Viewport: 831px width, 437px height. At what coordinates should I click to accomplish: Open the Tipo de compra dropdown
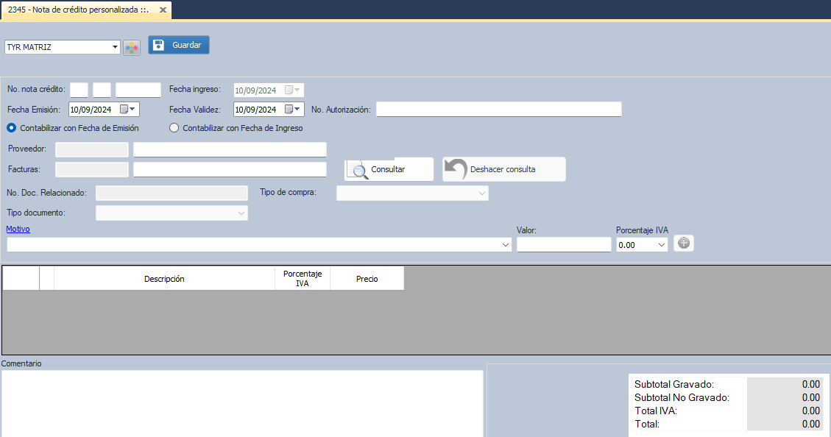[482, 193]
